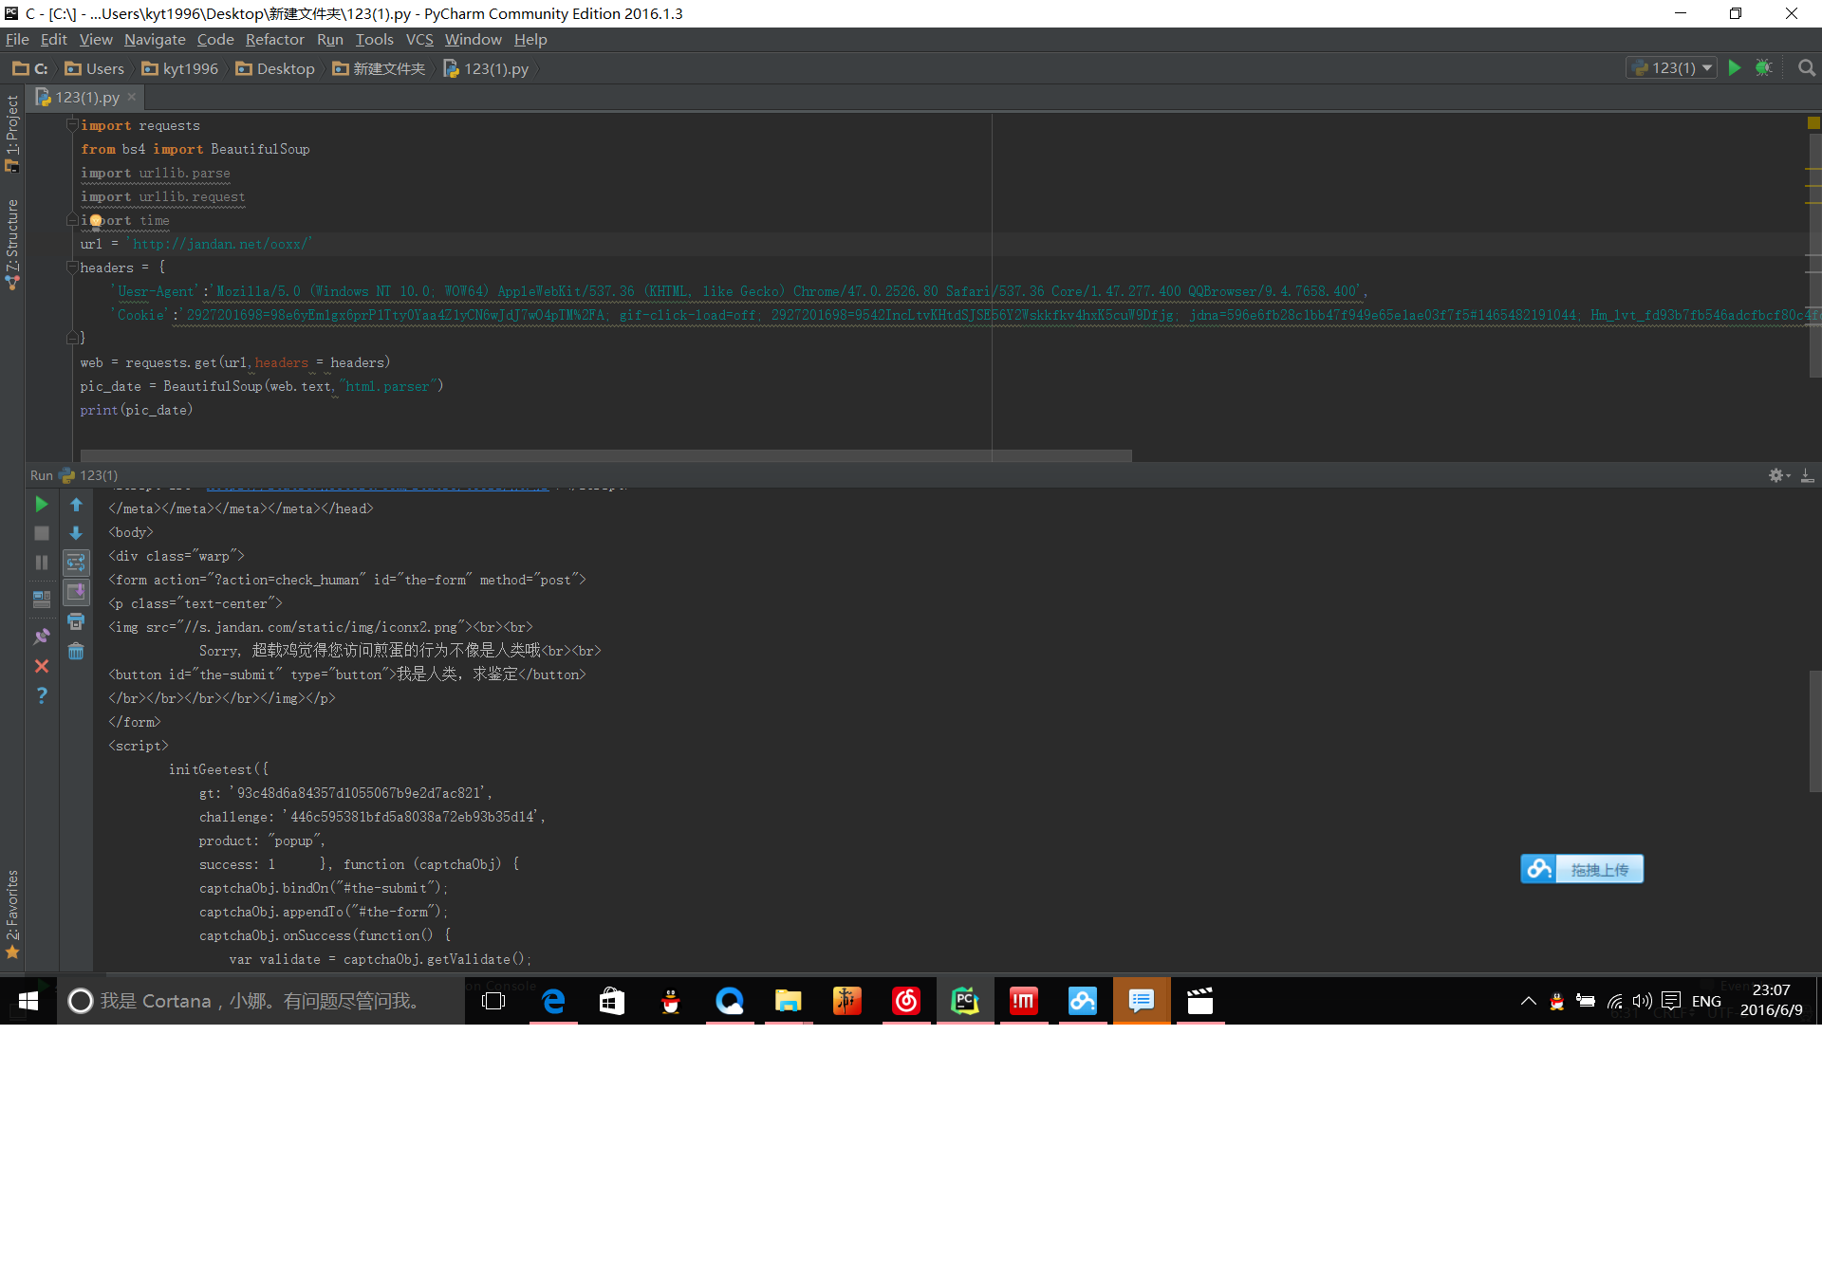The width and height of the screenshot is (1822, 1275).
Task: Click the C: breadcrumb in navigation bar
Action: [30, 68]
